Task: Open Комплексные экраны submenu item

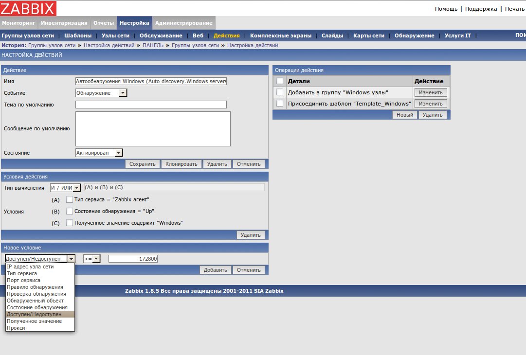Action: [281, 35]
